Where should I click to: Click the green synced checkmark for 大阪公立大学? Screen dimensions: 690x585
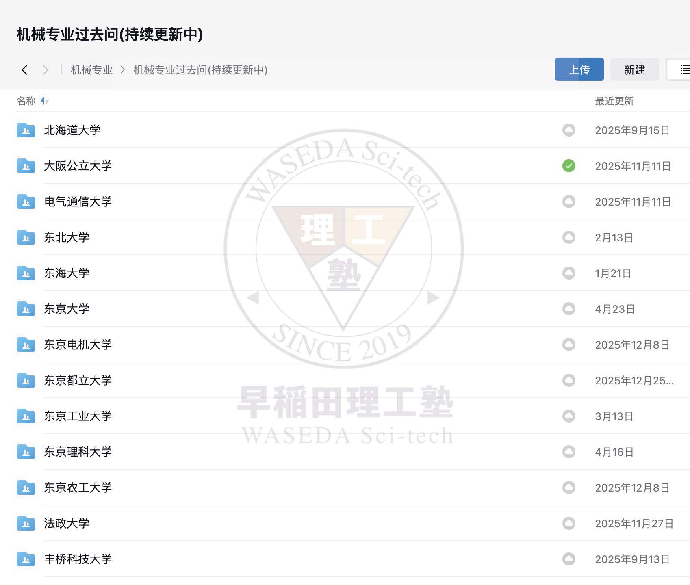pos(569,166)
